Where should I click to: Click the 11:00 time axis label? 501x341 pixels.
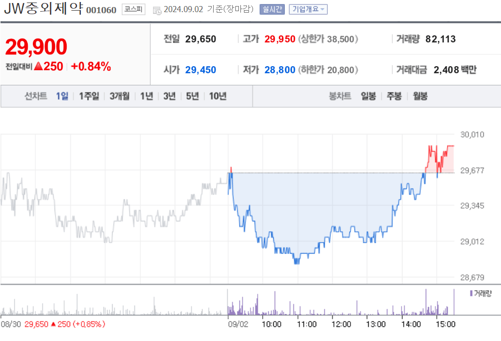[307, 324]
